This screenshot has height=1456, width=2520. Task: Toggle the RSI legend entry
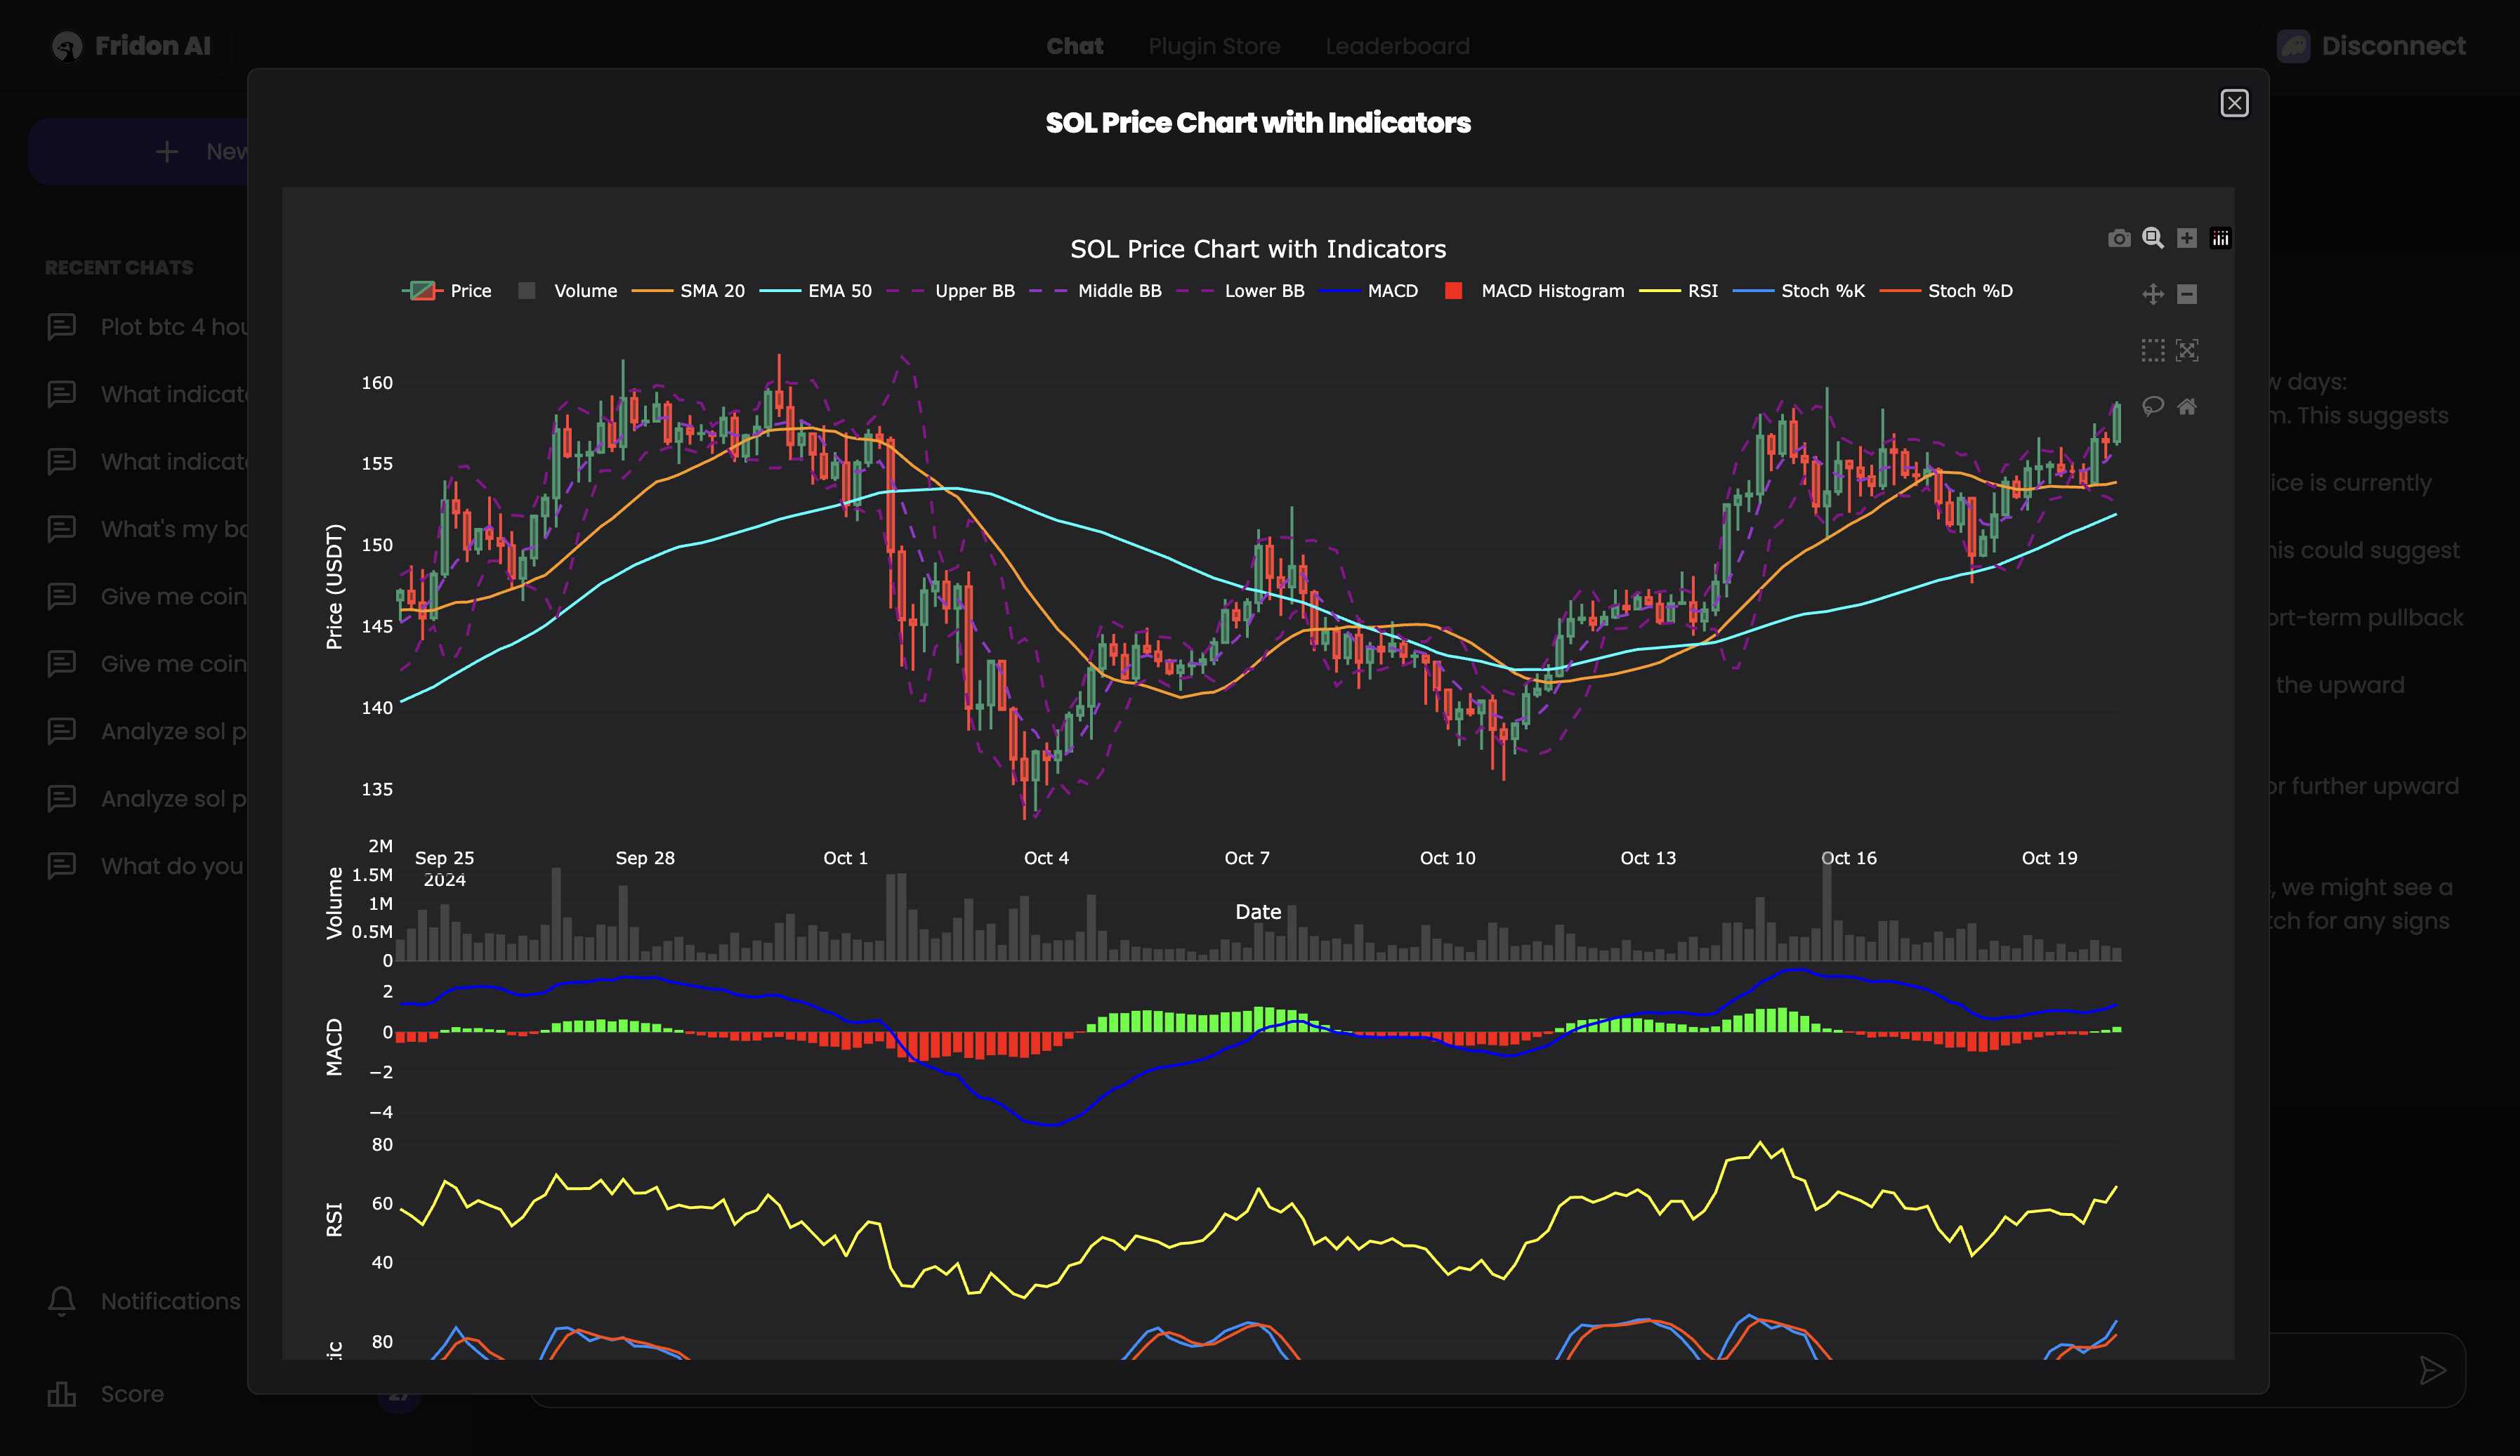point(1702,291)
